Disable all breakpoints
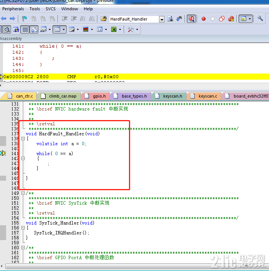 click(x=222, y=19)
